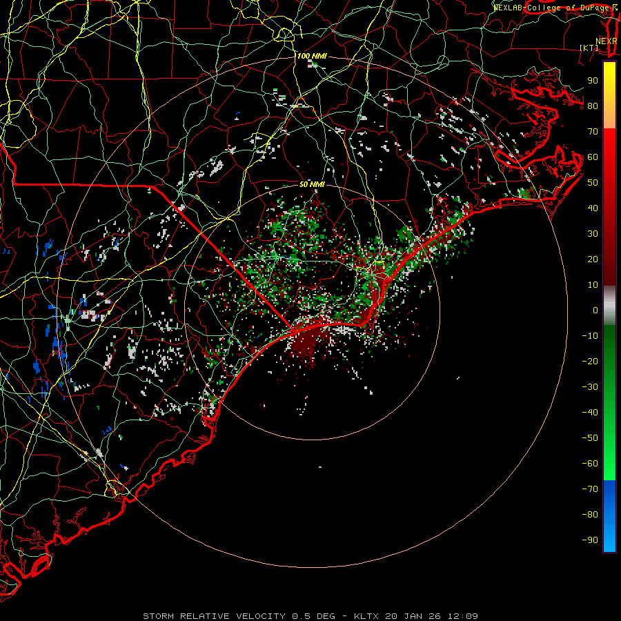The height and width of the screenshot is (621, 621).
Task: Click the "20" velocity scale label
Action: pyautogui.click(x=593, y=259)
